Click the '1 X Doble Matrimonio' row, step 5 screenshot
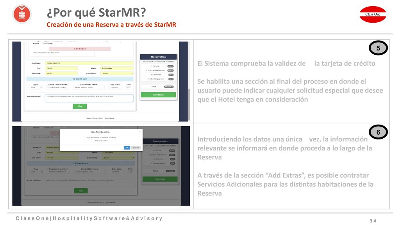Image resolution: width=400 pixels, height=225 pixels. (158, 70)
